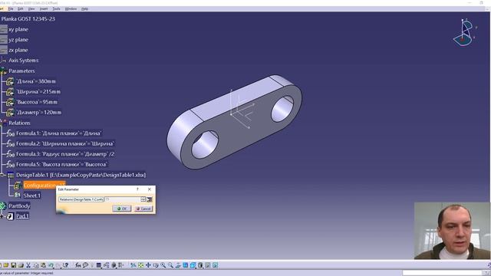This screenshot has height=276, width=491.
Task: Select Sheet.1 under DesignTable.1
Action: click(31, 195)
